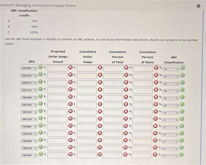Click green check beside WC532 SKU
The height and width of the screenshot is (165, 206).
(41, 111)
